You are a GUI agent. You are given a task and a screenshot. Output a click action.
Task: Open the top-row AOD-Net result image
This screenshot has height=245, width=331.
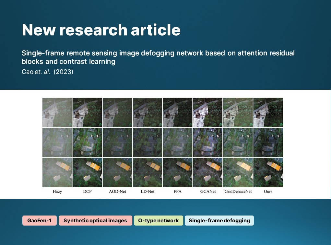117,112
